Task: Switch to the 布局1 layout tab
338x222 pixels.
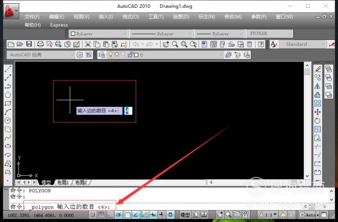Action: (63, 183)
